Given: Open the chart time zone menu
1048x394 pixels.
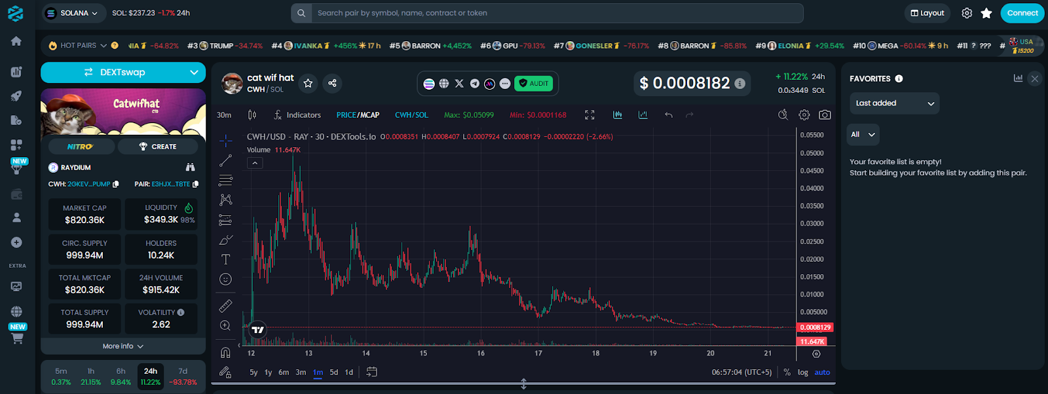Looking at the screenshot, I should coord(742,372).
